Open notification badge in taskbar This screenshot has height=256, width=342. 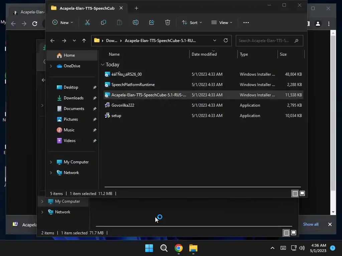(x=333, y=248)
